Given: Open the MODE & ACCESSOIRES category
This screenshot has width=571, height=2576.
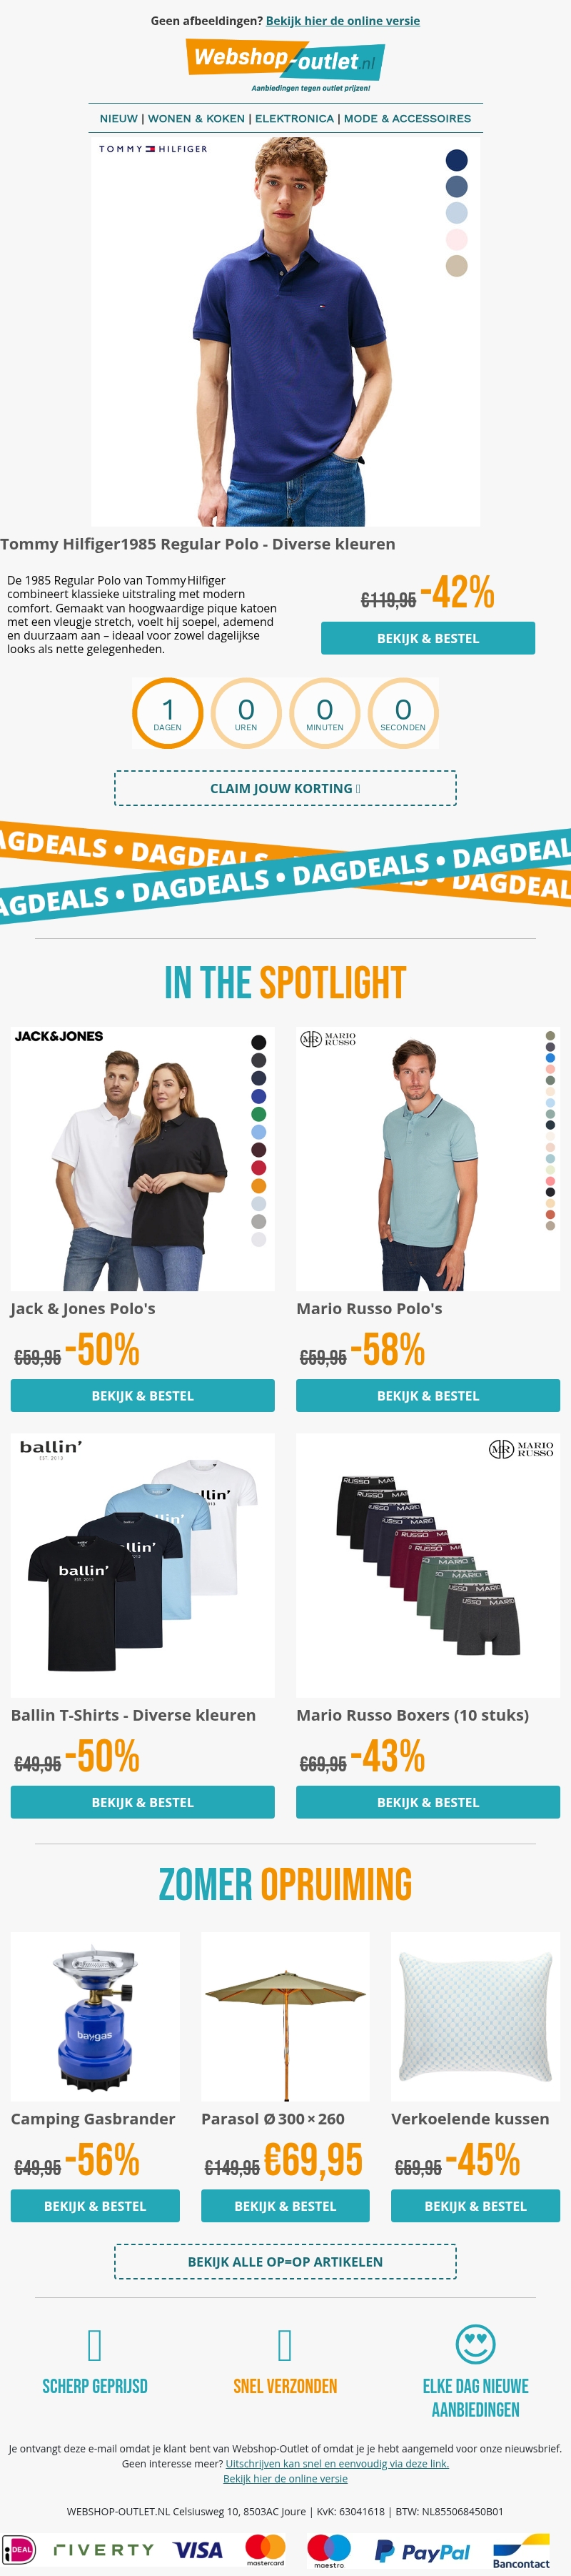Looking at the screenshot, I should click(408, 118).
